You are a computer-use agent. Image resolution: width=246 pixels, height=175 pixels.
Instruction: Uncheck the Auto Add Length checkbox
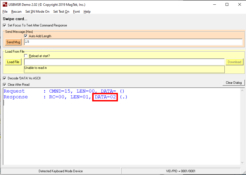point(26,36)
